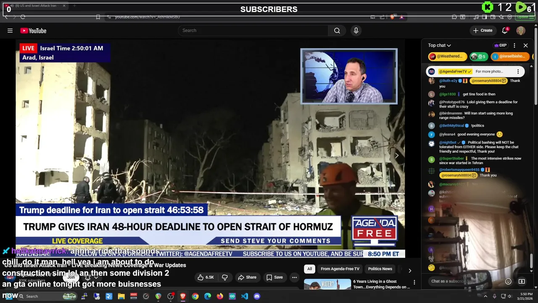538x303 pixels.
Task: Open the Brave Wallet icon
Action: (493, 17)
